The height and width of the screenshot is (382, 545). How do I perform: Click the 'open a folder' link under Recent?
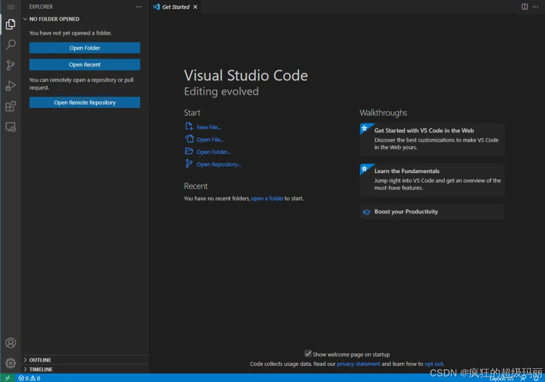(267, 198)
